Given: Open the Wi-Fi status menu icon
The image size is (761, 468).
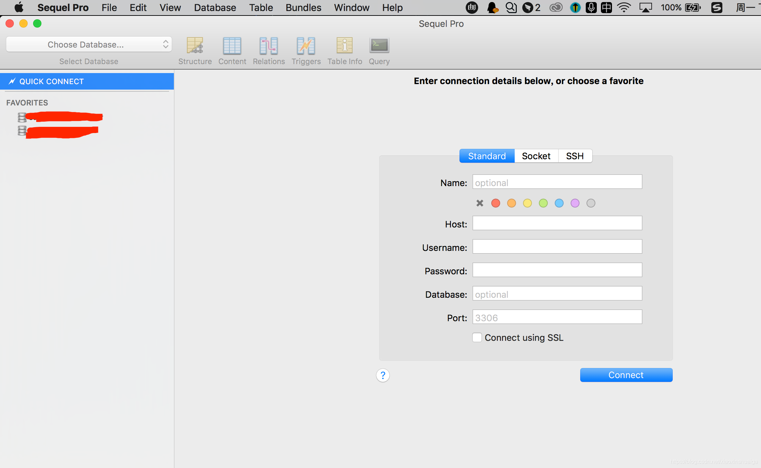Looking at the screenshot, I should [x=624, y=8].
